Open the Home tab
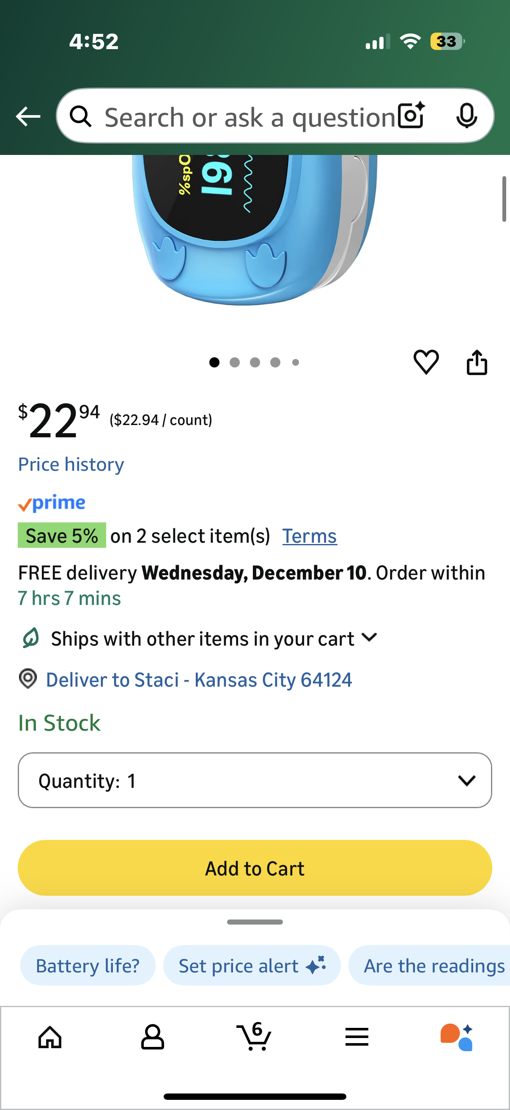 tap(50, 1037)
